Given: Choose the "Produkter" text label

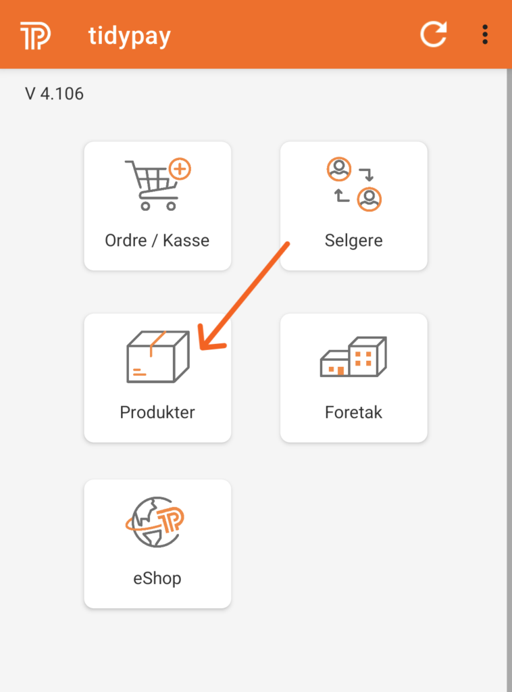Looking at the screenshot, I should click(157, 412).
